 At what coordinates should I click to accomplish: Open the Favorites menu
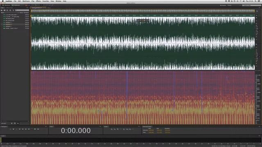coord(45,1)
